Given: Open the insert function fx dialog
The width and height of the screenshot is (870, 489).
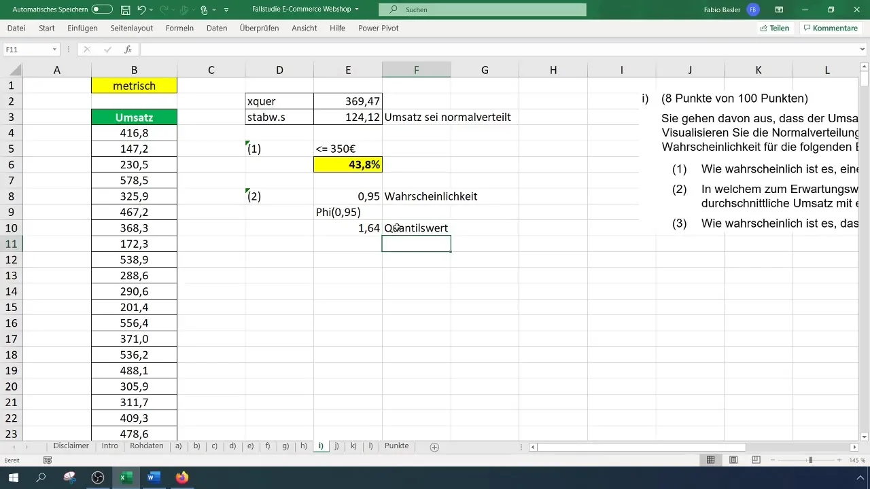Looking at the screenshot, I should point(127,50).
